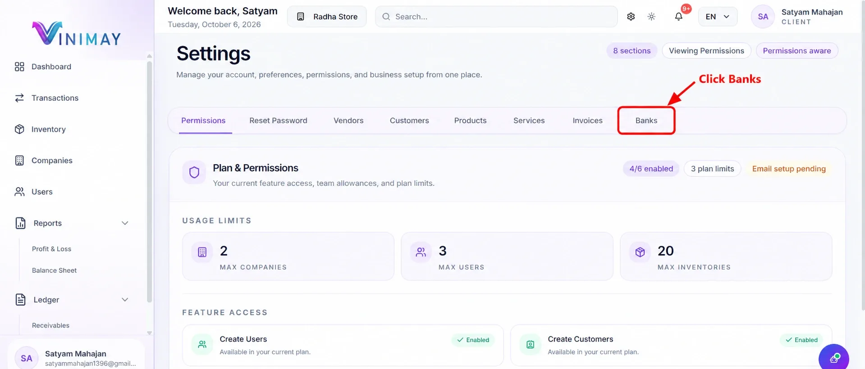Image resolution: width=865 pixels, height=369 pixels.
Task: Toggle light/dark theme sun icon
Action: pyautogui.click(x=651, y=17)
